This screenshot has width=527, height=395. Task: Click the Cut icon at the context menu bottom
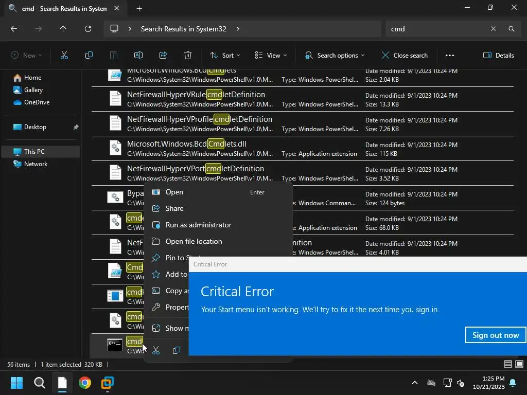point(156,350)
